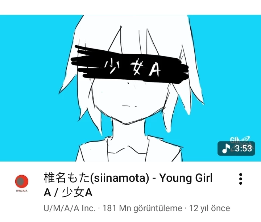Click the 3:53 duration badge
This screenshot has height=222, width=261.
(x=236, y=148)
